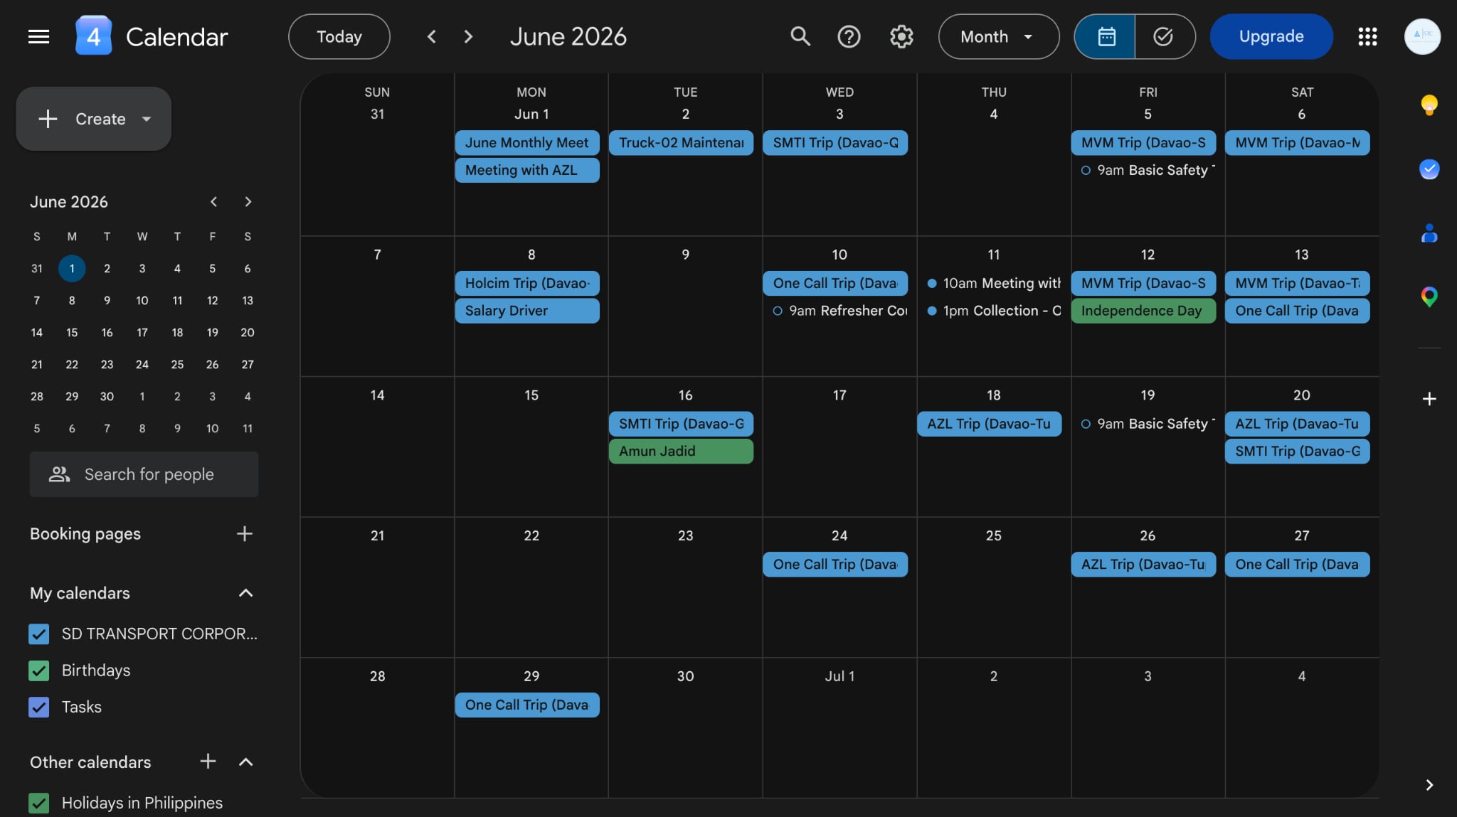Switch to the Calendar view tab
Viewport: 1457px width, 817px height.
[x=1106, y=36]
